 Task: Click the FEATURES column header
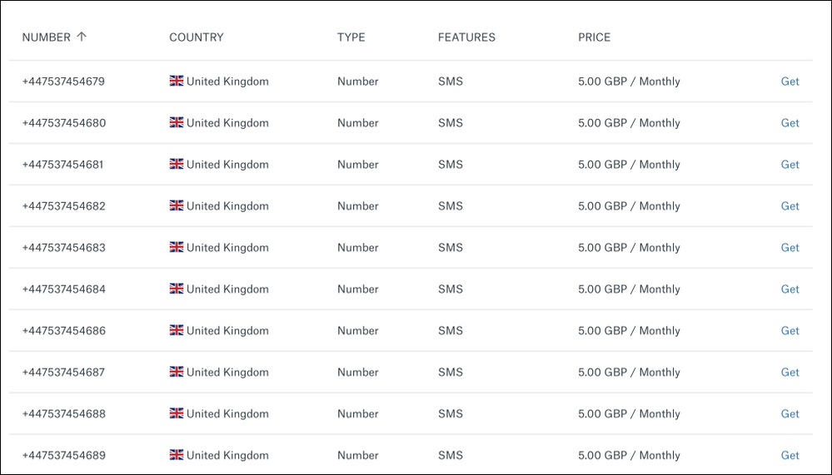pyautogui.click(x=466, y=37)
